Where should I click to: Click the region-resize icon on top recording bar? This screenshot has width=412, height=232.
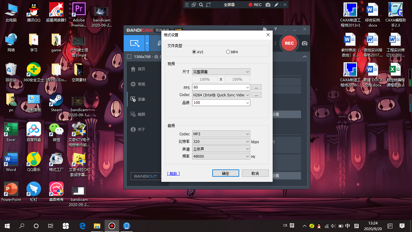[x=208, y=5]
